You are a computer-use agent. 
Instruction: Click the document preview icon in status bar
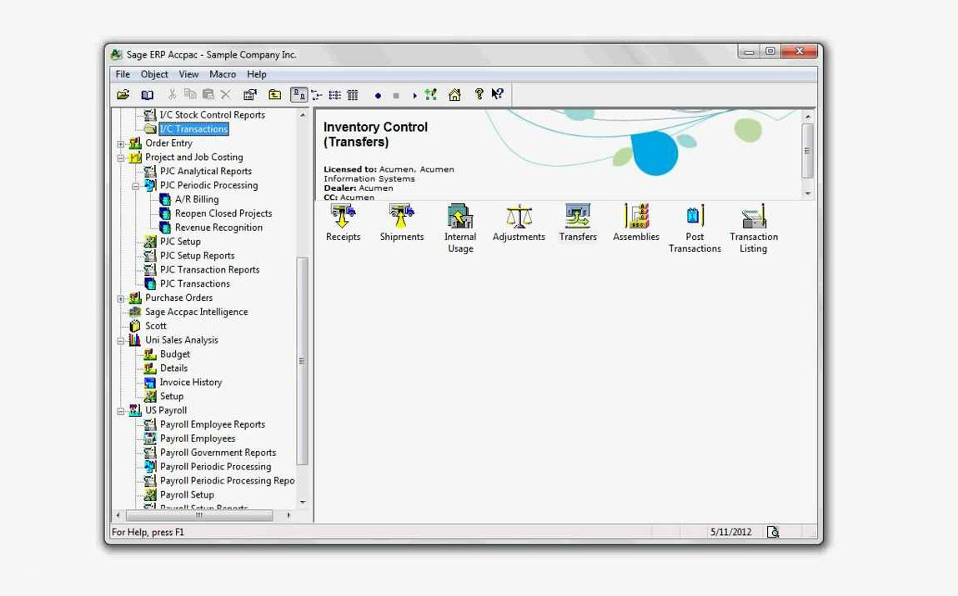pos(773,532)
